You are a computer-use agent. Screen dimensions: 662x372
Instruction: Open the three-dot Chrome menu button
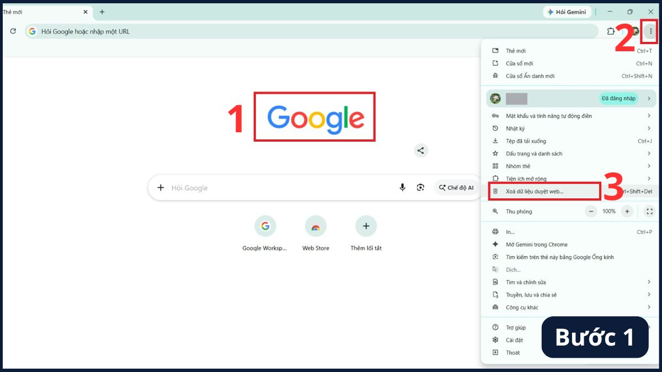click(651, 31)
